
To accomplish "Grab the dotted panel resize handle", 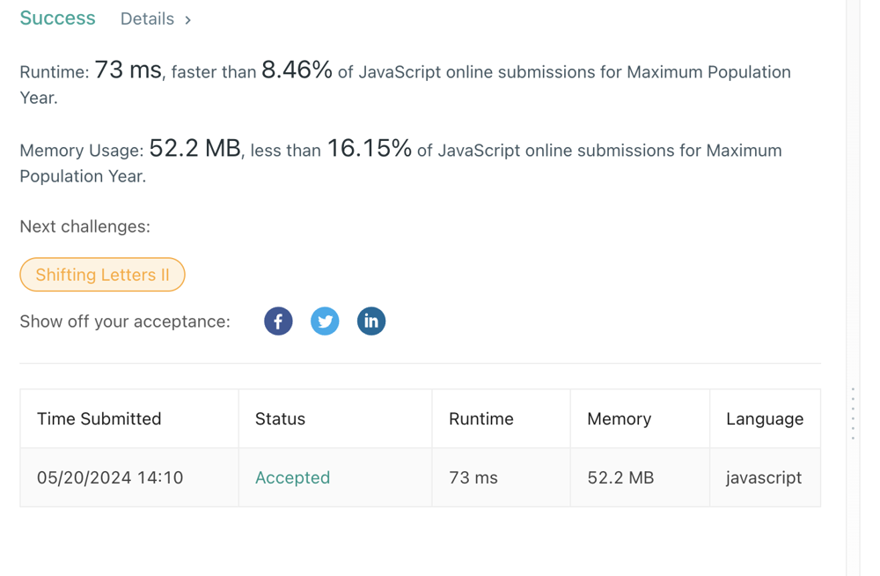I will coord(853,414).
